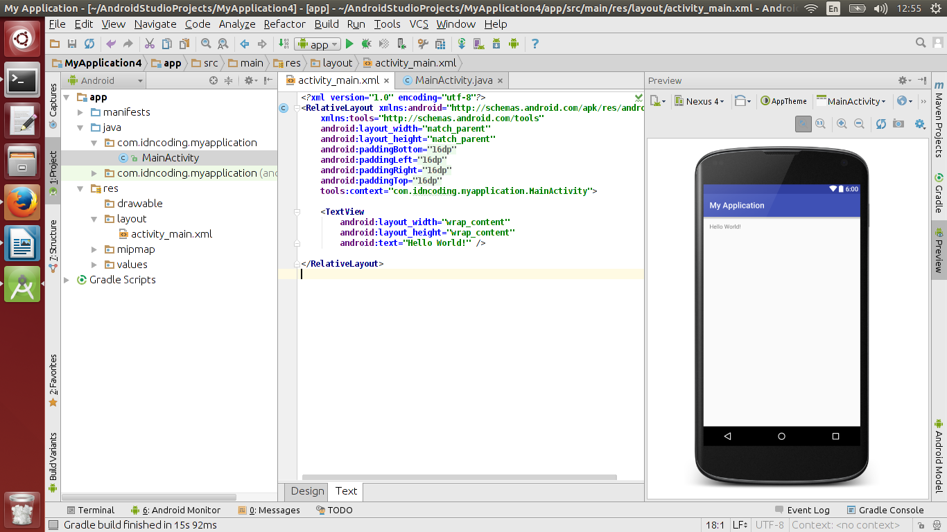This screenshot has height=532, width=947.
Task: Open the AVD Manager icon
Action: click(x=478, y=44)
